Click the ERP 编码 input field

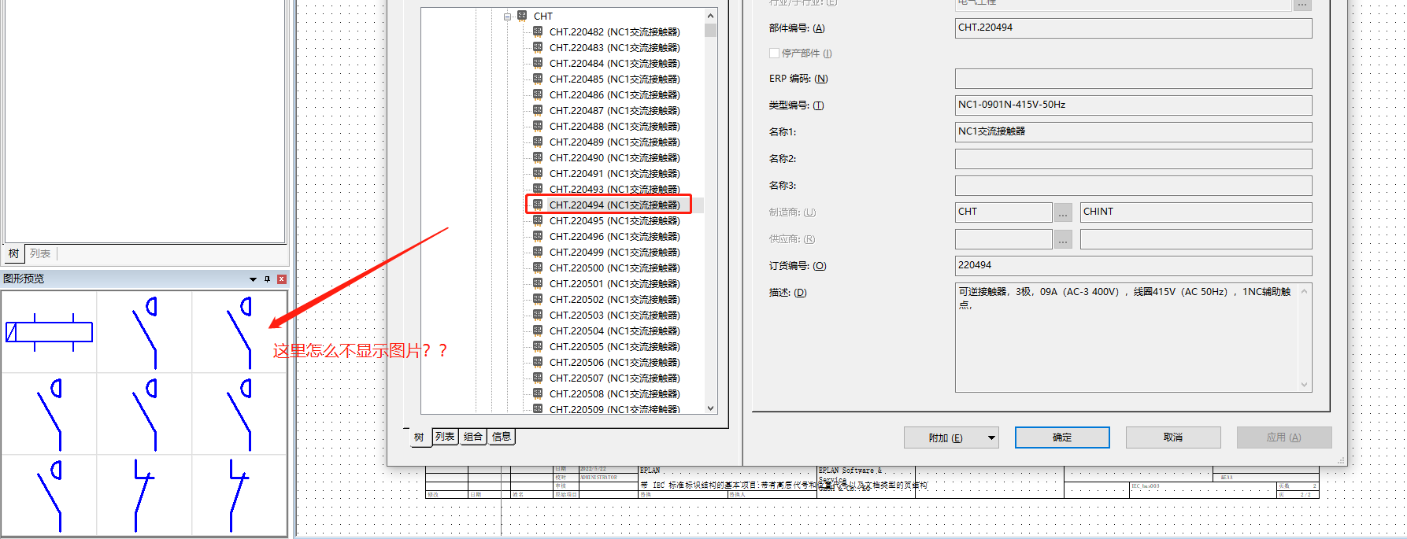pos(1132,79)
